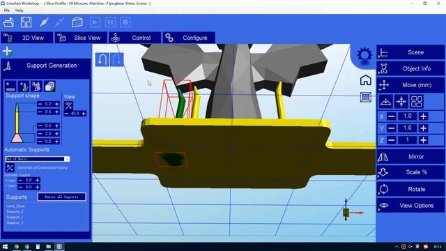
Task: Click the support shape diagram
Action: [x=17, y=123]
